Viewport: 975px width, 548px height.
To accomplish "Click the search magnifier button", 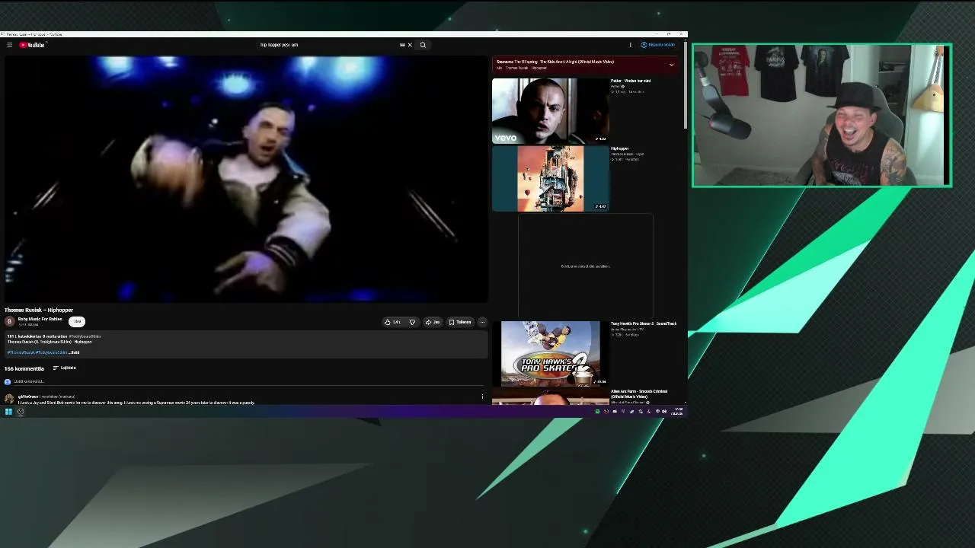I will [423, 45].
